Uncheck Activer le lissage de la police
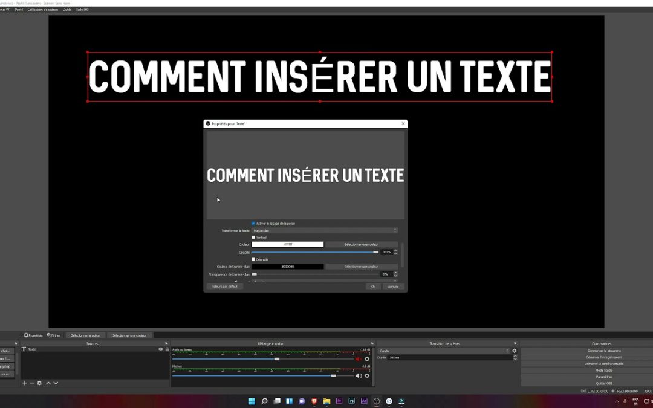The height and width of the screenshot is (408, 653). 253,224
